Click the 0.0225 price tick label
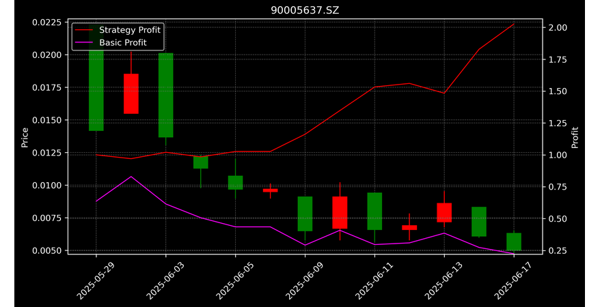Image resolution: width=600 pixels, height=307 pixels. pos(46,22)
